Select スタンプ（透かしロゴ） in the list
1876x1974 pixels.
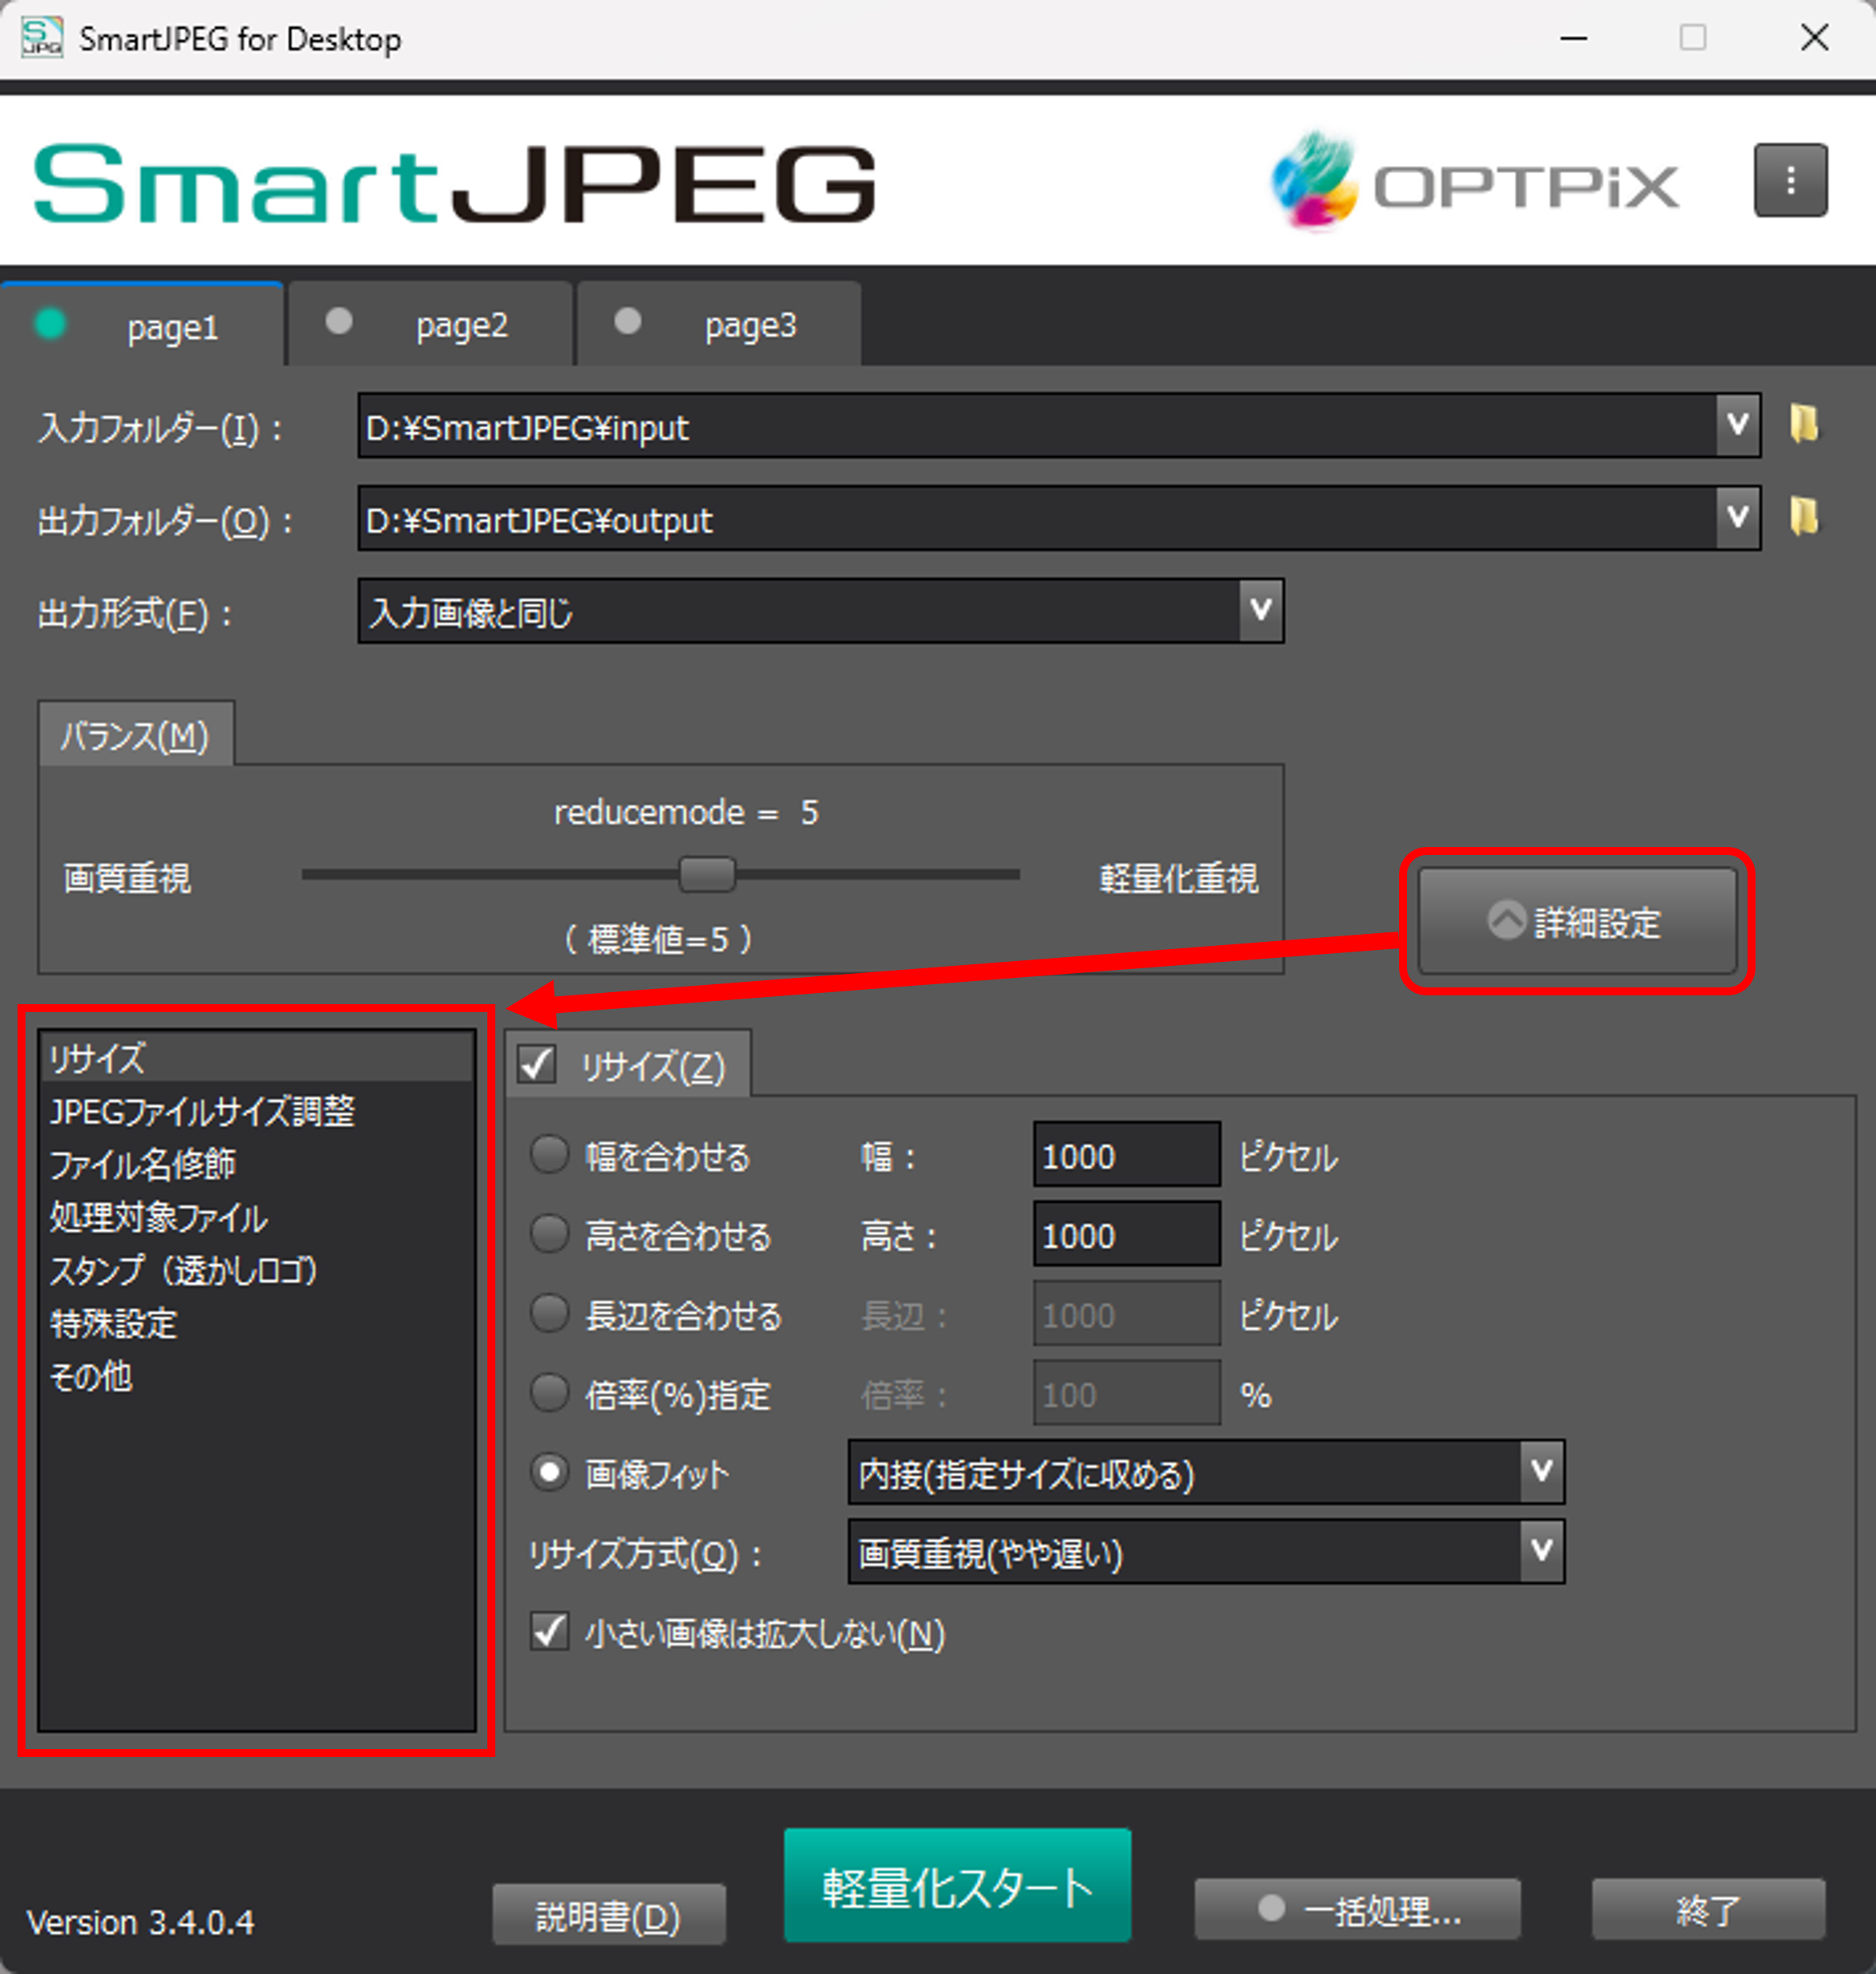coord(256,1270)
